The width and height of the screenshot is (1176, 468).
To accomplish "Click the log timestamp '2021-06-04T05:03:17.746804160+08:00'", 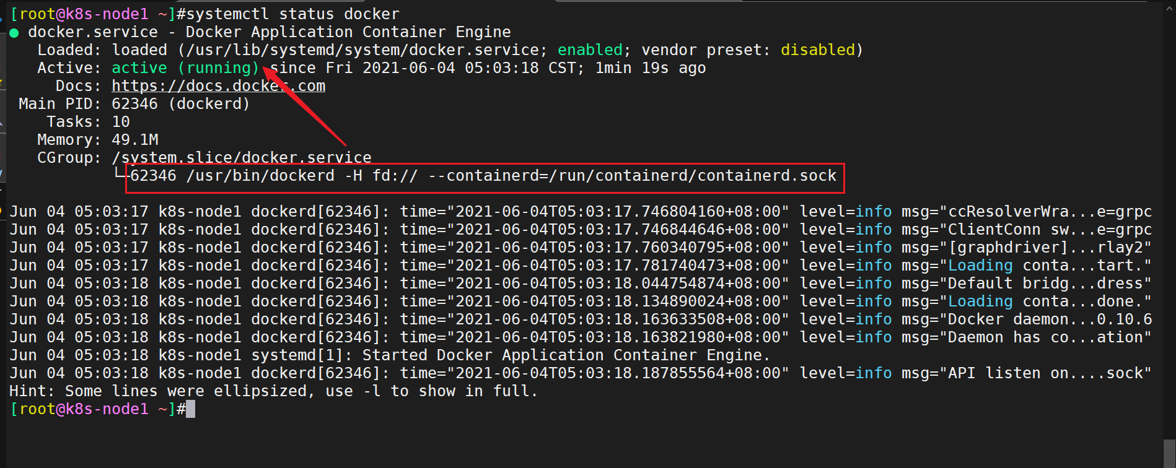I will (x=618, y=211).
